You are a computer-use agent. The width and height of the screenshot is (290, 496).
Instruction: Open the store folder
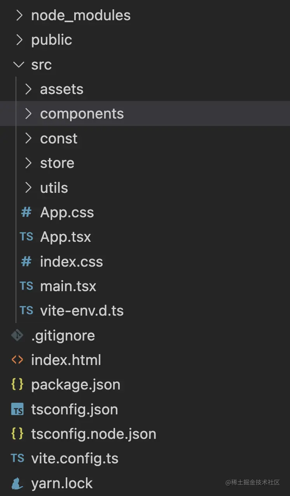[x=57, y=163]
